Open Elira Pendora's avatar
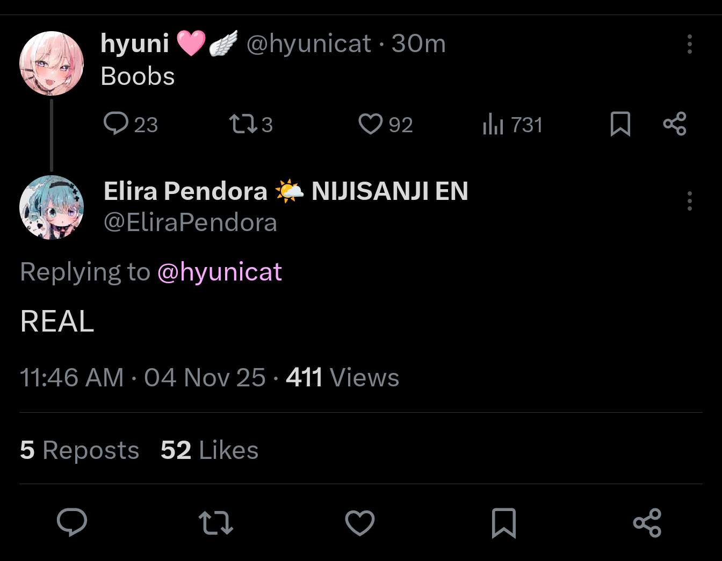 pyautogui.click(x=52, y=207)
